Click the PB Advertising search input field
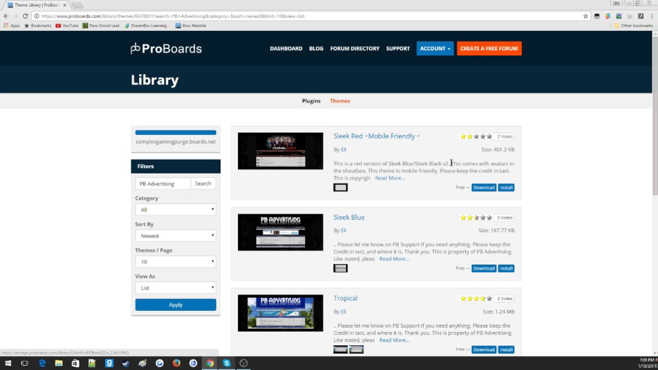658x370 pixels. coord(163,183)
